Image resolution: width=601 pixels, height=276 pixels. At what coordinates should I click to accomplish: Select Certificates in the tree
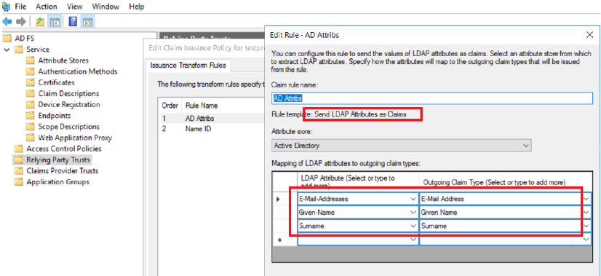(x=56, y=82)
